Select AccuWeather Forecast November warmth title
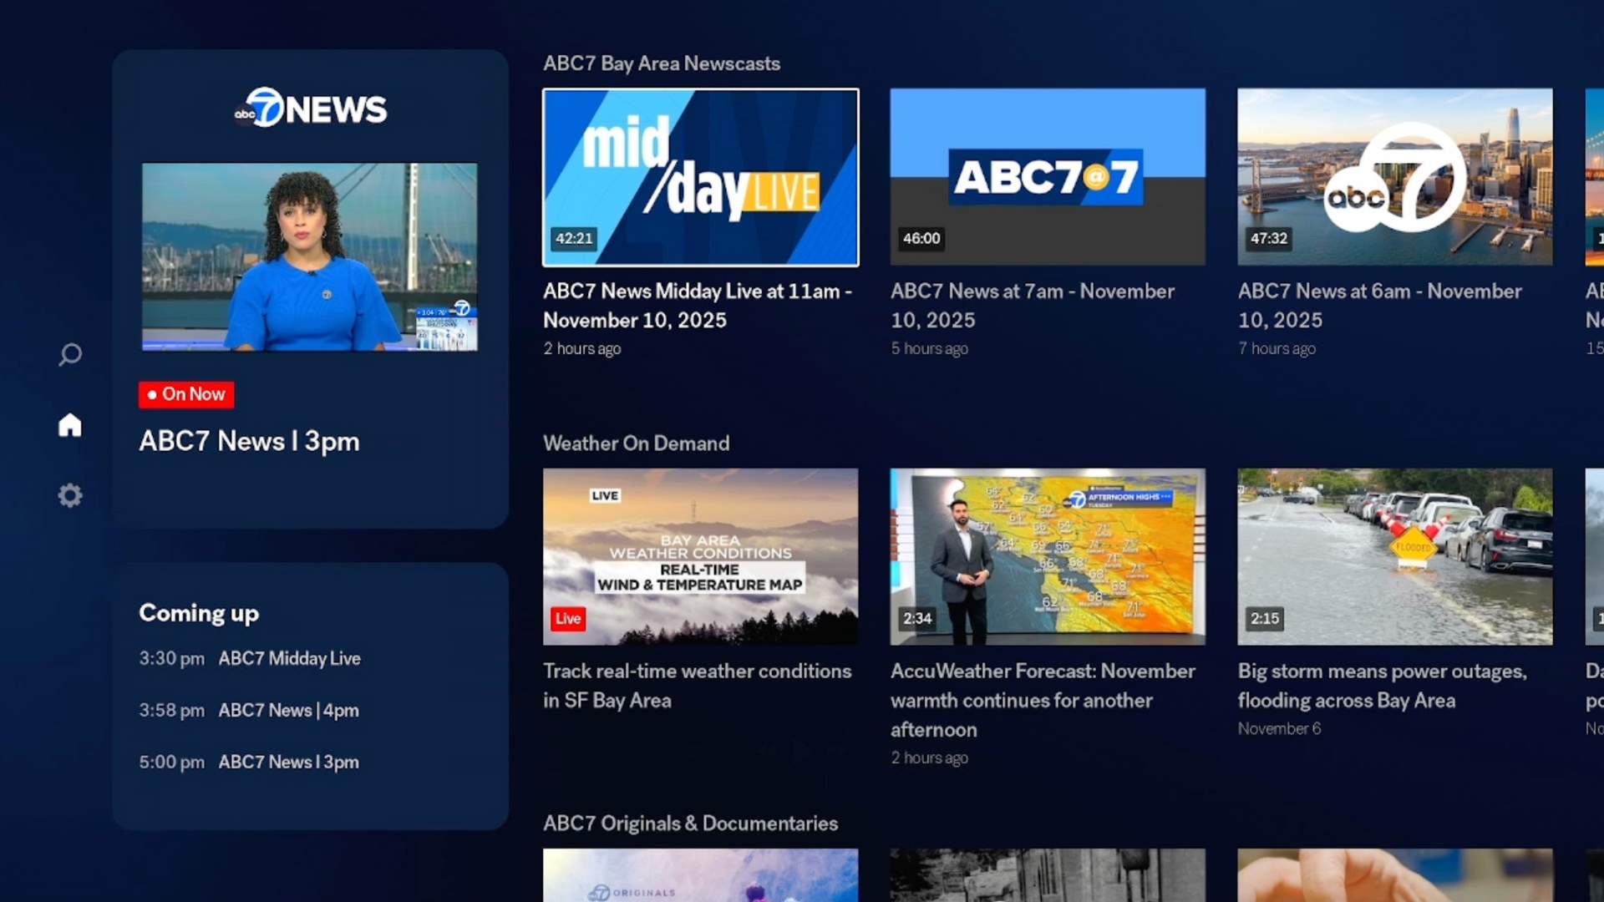 point(1043,700)
